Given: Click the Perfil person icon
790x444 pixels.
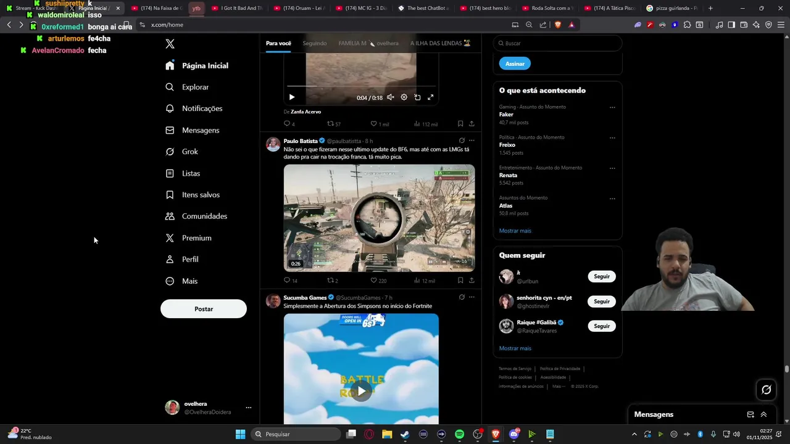Looking at the screenshot, I should [x=170, y=260].
